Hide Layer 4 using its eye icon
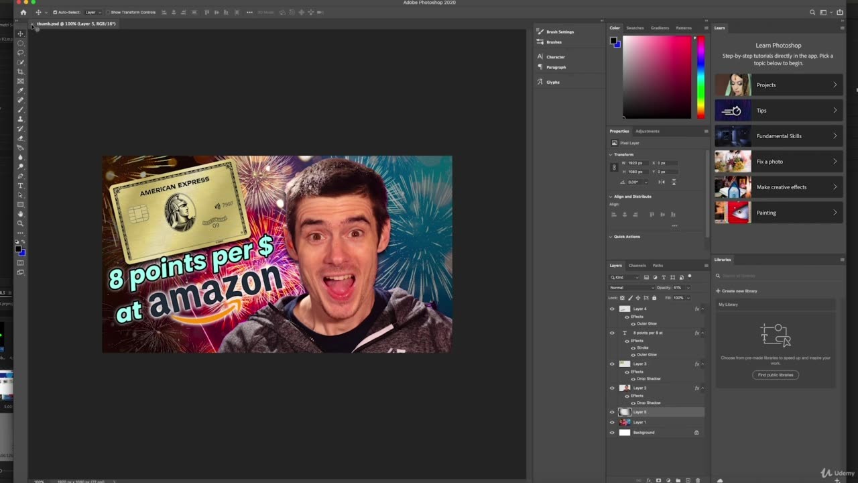The width and height of the screenshot is (858, 483). click(612, 309)
